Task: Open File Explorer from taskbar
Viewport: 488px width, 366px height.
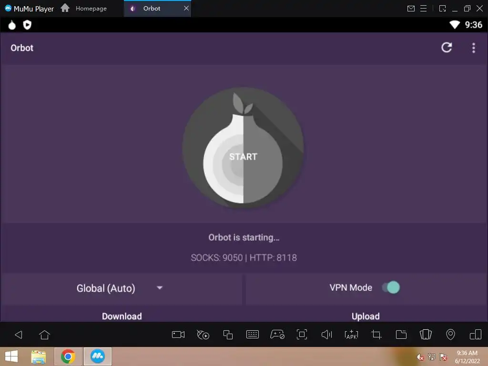Action: [x=38, y=356]
